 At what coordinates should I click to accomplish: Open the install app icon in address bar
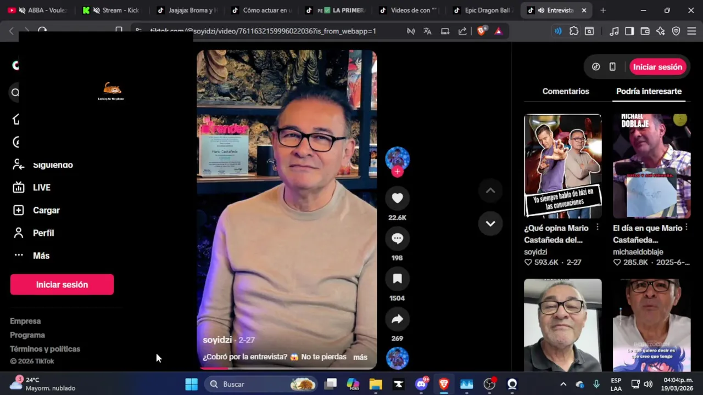[x=445, y=31]
